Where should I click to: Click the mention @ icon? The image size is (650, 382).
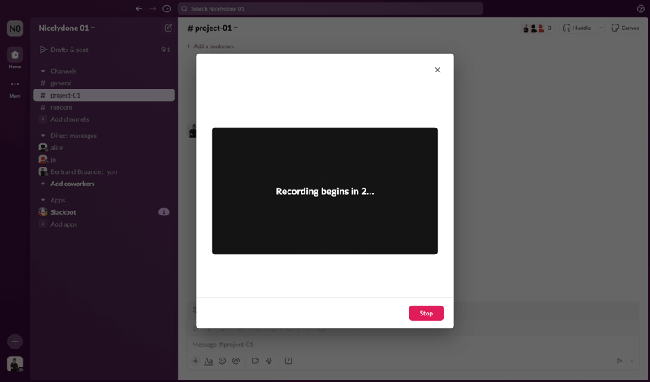(x=236, y=361)
